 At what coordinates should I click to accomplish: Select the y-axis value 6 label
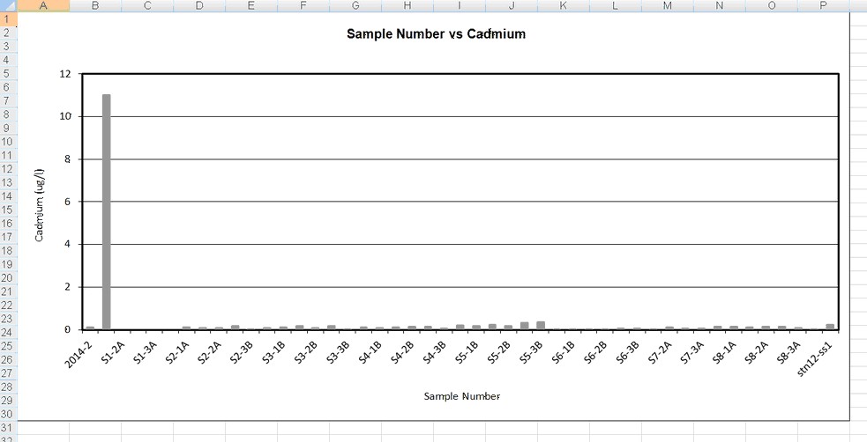67,202
